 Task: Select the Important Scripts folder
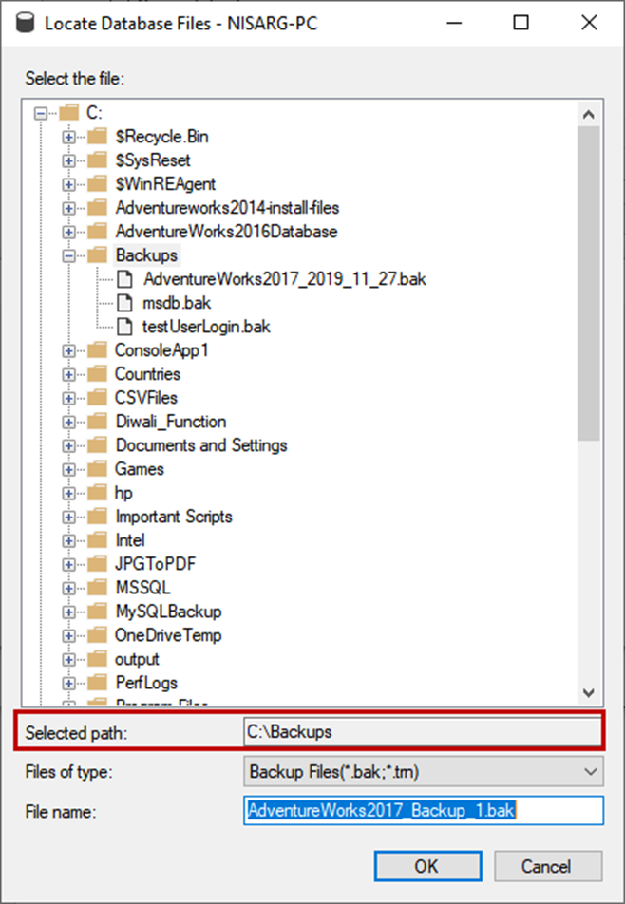173,517
